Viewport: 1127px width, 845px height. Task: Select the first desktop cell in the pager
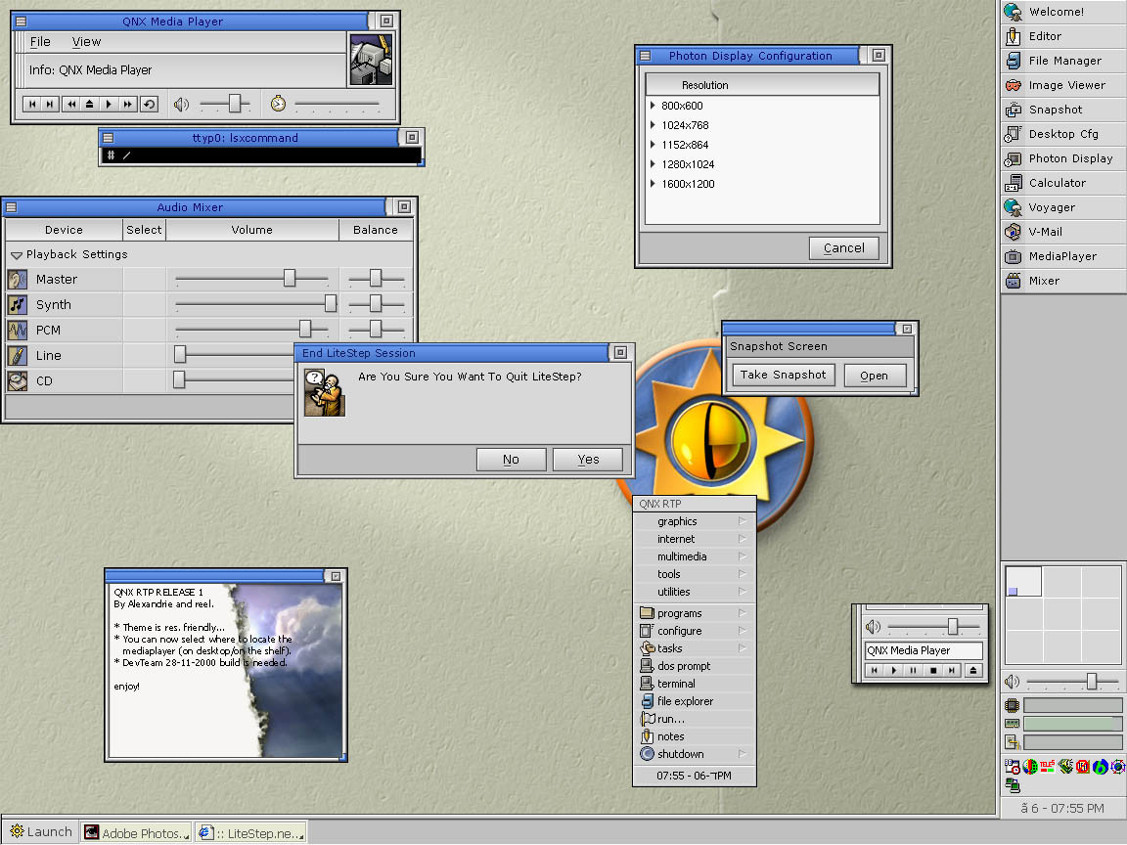pyautogui.click(x=1023, y=582)
